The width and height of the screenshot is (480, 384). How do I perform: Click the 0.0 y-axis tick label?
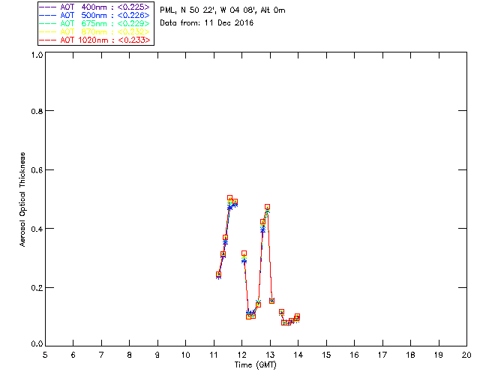[x=37, y=344]
